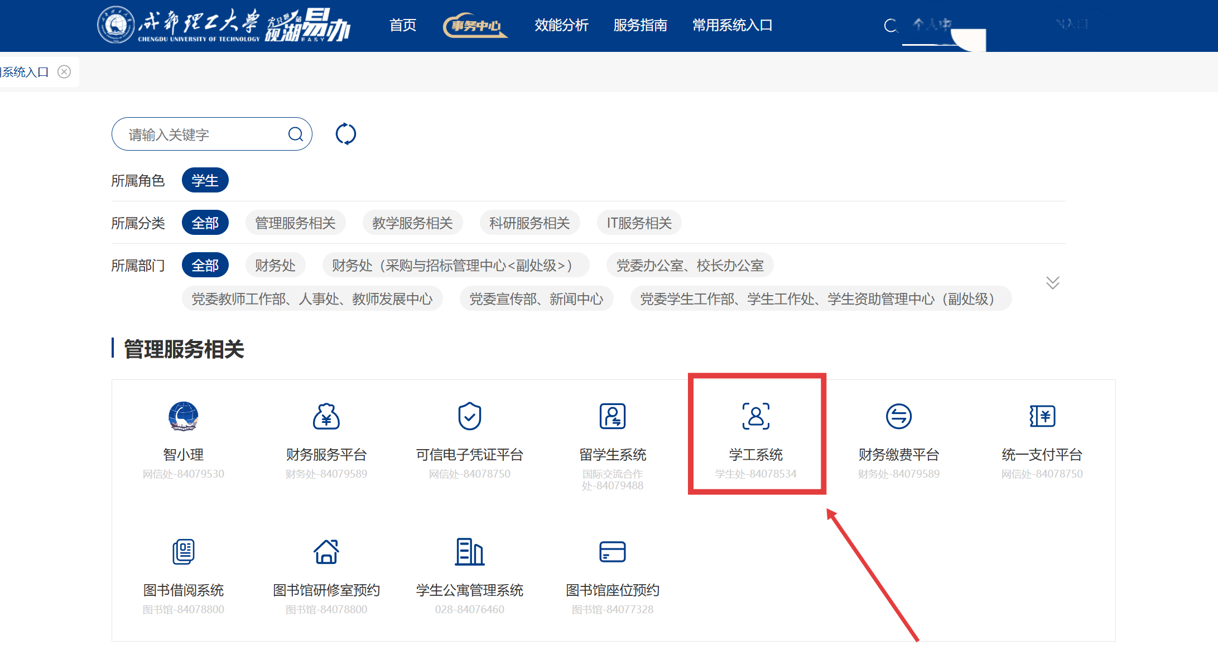This screenshot has width=1218, height=655.
Task: Click the 请输入关键字 search field
Action: pos(212,134)
